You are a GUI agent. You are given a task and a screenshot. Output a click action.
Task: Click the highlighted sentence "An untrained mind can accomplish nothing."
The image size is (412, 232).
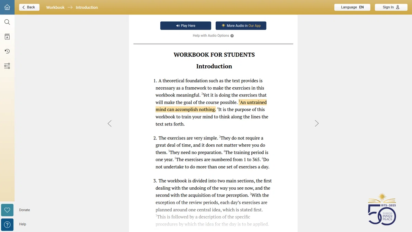pyautogui.click(x=211, y=106)
